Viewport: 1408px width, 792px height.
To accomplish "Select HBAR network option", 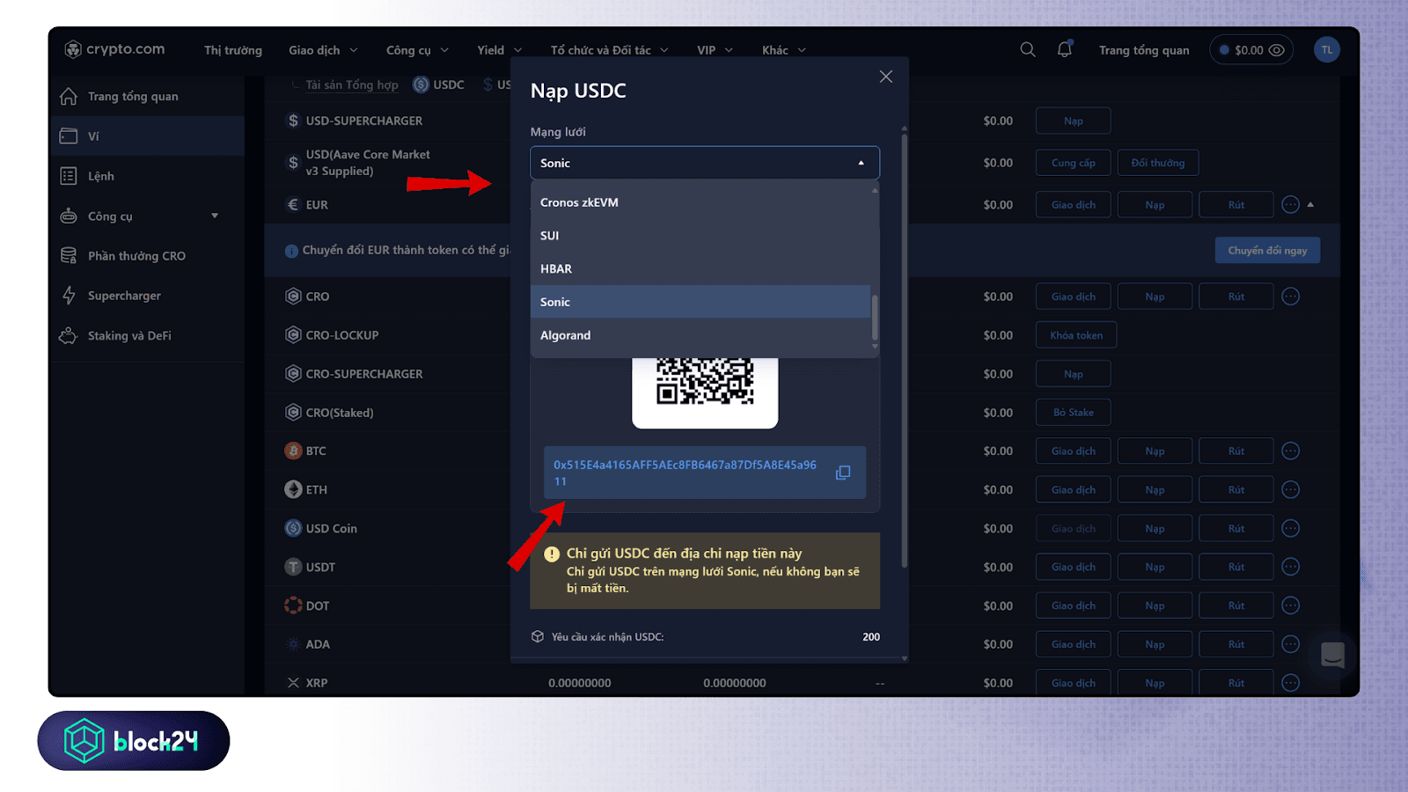I will [700, 269].
